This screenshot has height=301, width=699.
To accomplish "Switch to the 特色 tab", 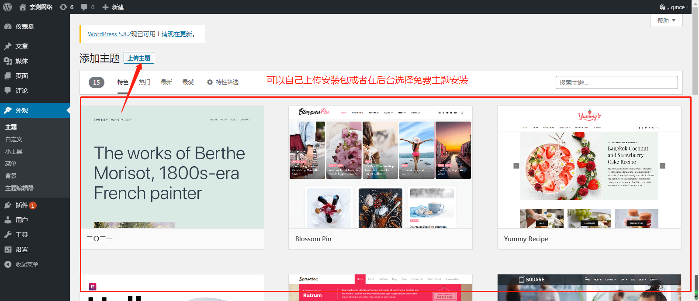I will point(123,82).
